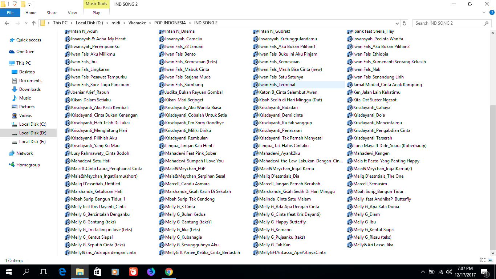Select This PC in navigation pane
The width and height of the screenshot is (496, 279).
pyautogui.click(x=24, y=63)
